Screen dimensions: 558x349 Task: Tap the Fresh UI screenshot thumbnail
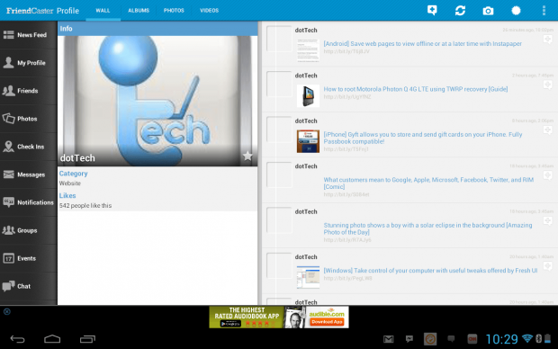308,277
